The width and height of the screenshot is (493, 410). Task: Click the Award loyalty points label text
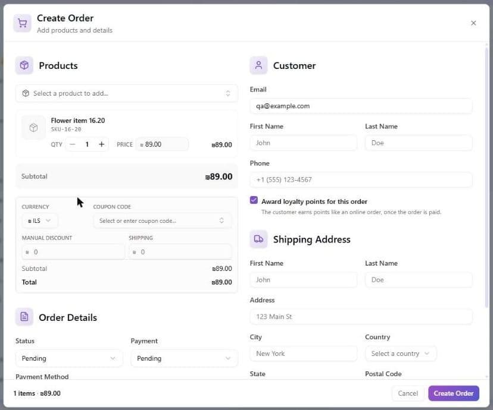[x=314, y=201]
